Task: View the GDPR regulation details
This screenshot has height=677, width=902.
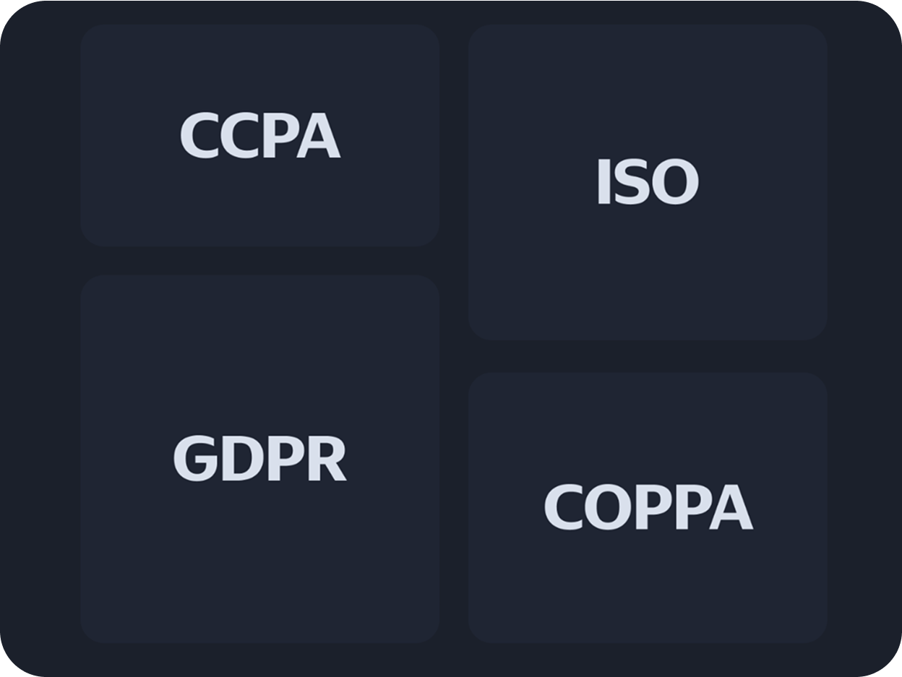Action: click(259, 459)
